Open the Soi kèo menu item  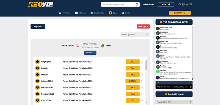pyautogui.click(x=127, y=13)
